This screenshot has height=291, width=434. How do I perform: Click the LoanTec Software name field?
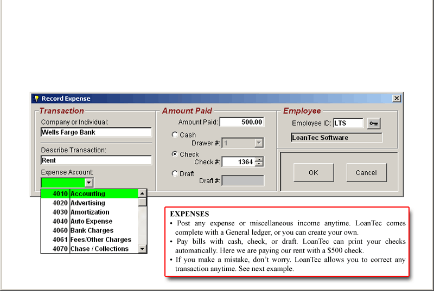tap(336, 138)
